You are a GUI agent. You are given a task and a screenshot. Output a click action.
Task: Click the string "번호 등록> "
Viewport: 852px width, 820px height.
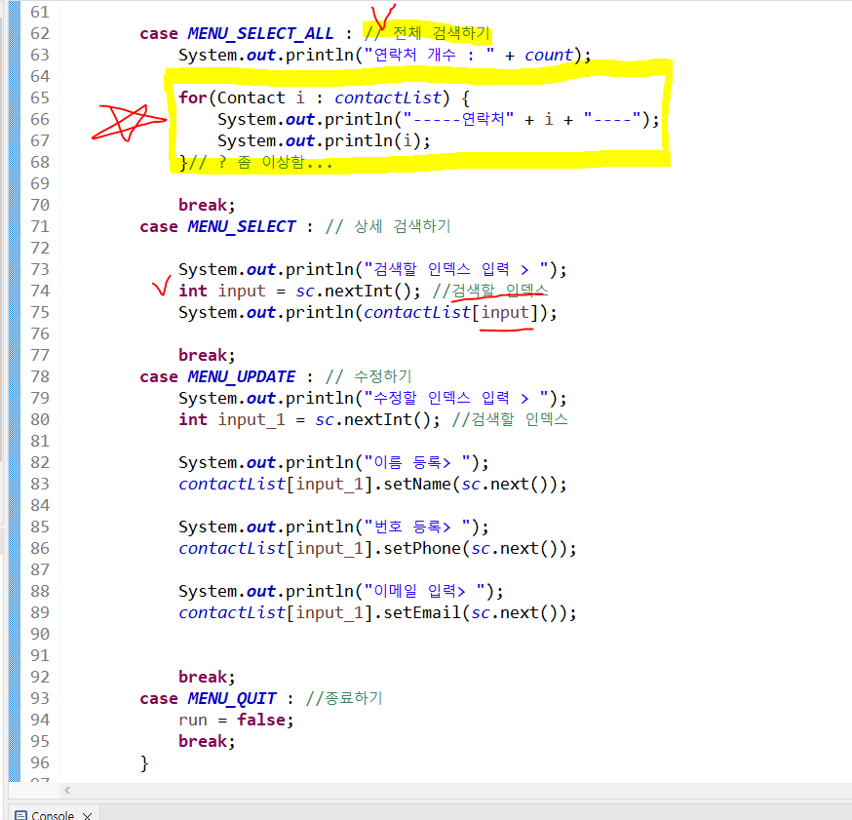(417, 527)
